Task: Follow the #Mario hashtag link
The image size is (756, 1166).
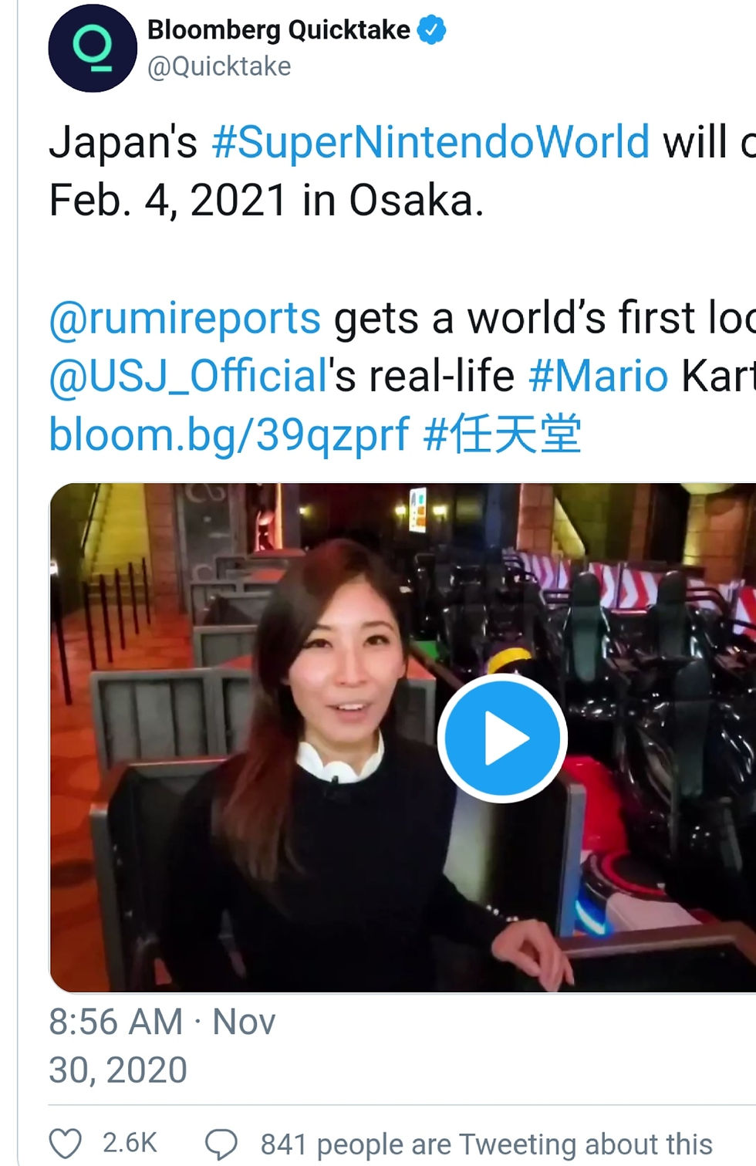Action: click(x=599, y=377)
